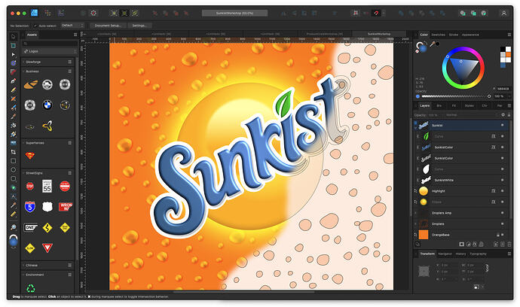This screenshot has height=307, width=520.
Task: Toggle visibility of Highlight layer
Action: pos(502,191)
